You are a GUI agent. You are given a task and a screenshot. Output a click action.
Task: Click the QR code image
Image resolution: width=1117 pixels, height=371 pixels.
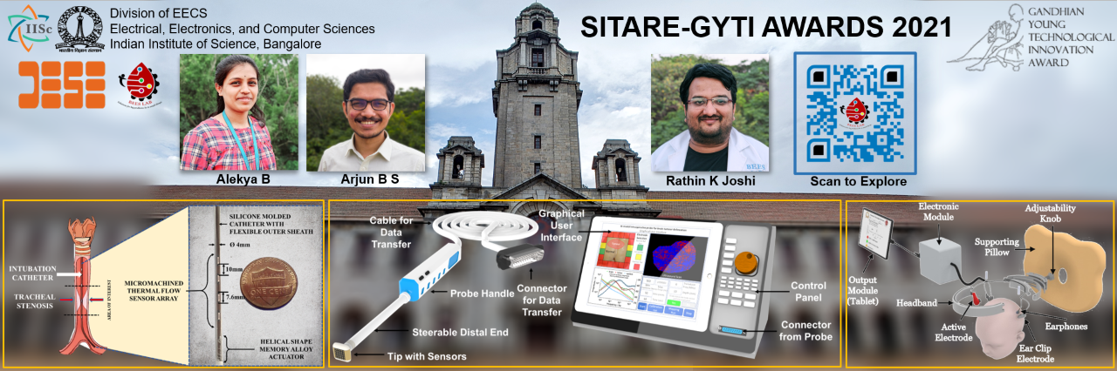pyautogui.click(x=855, y=113)
